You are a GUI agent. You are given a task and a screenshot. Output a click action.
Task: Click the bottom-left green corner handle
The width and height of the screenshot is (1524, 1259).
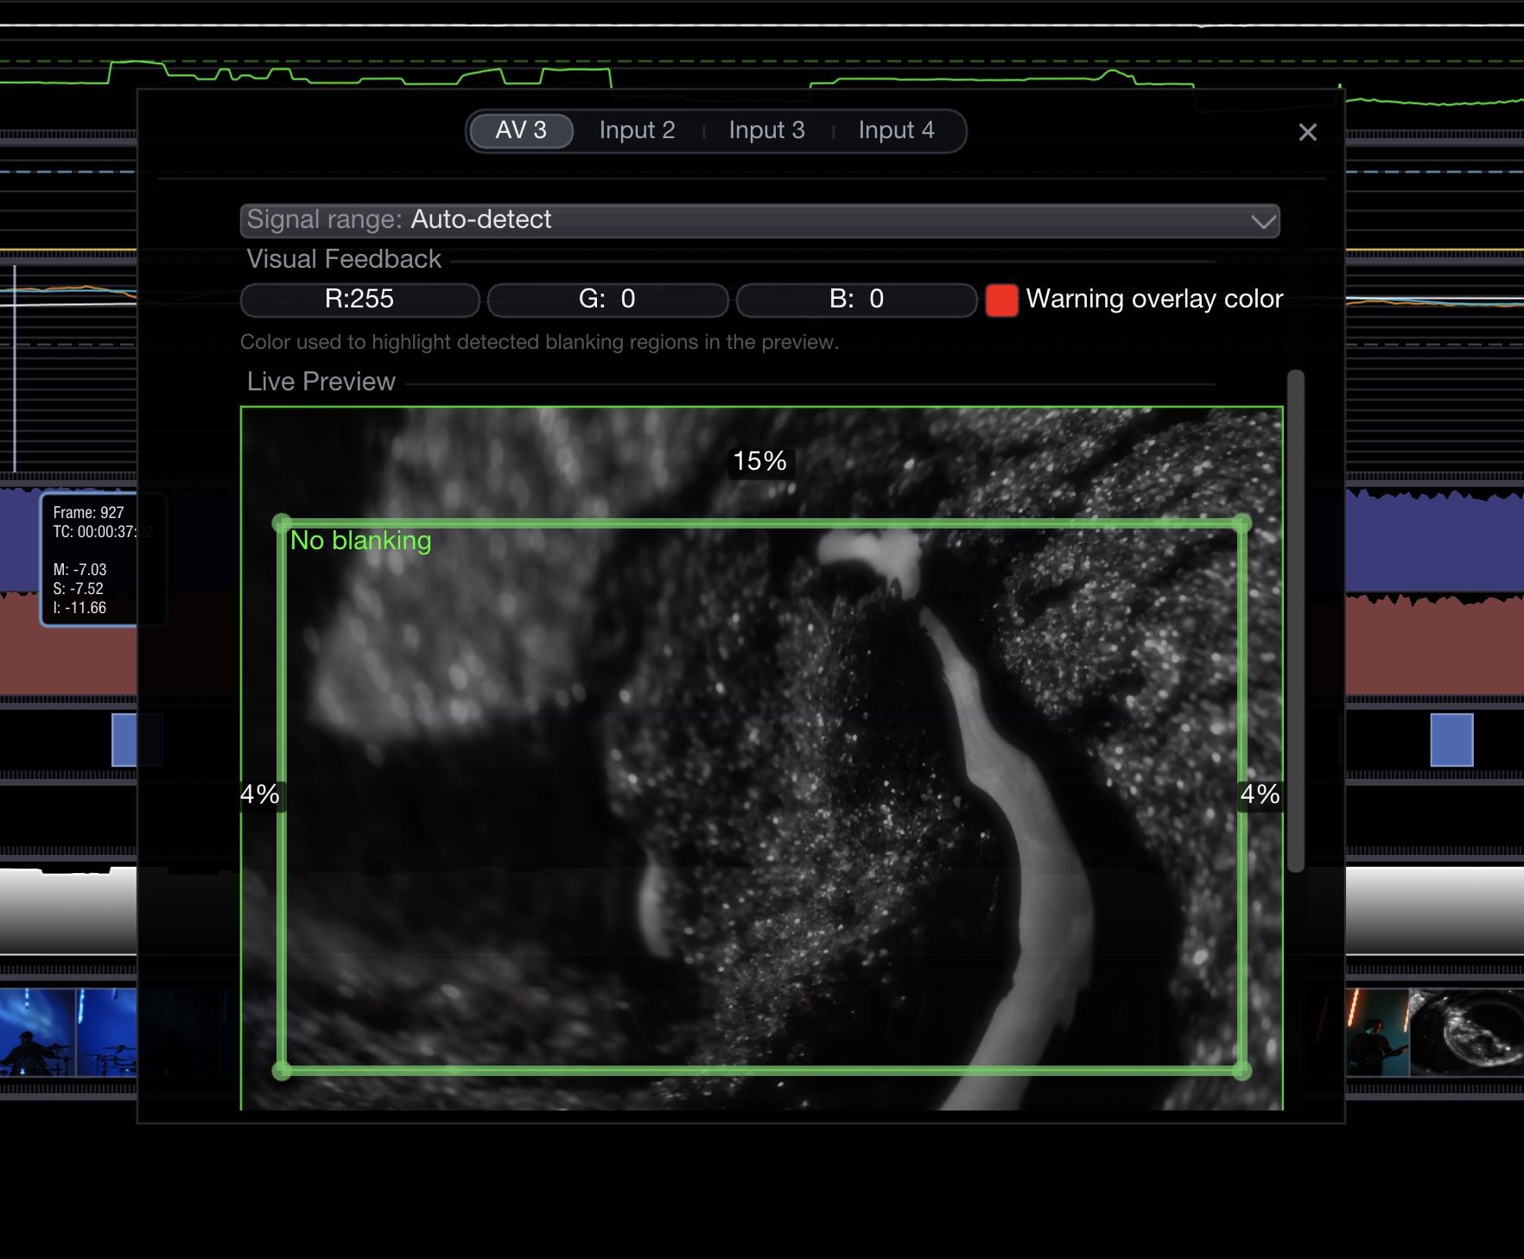pos(282,1071)
